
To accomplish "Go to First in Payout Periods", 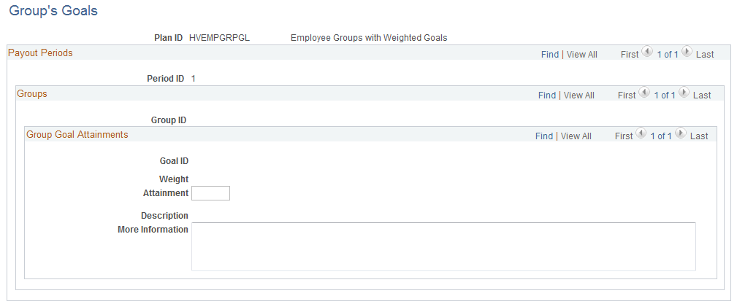I will pos(630,55).
